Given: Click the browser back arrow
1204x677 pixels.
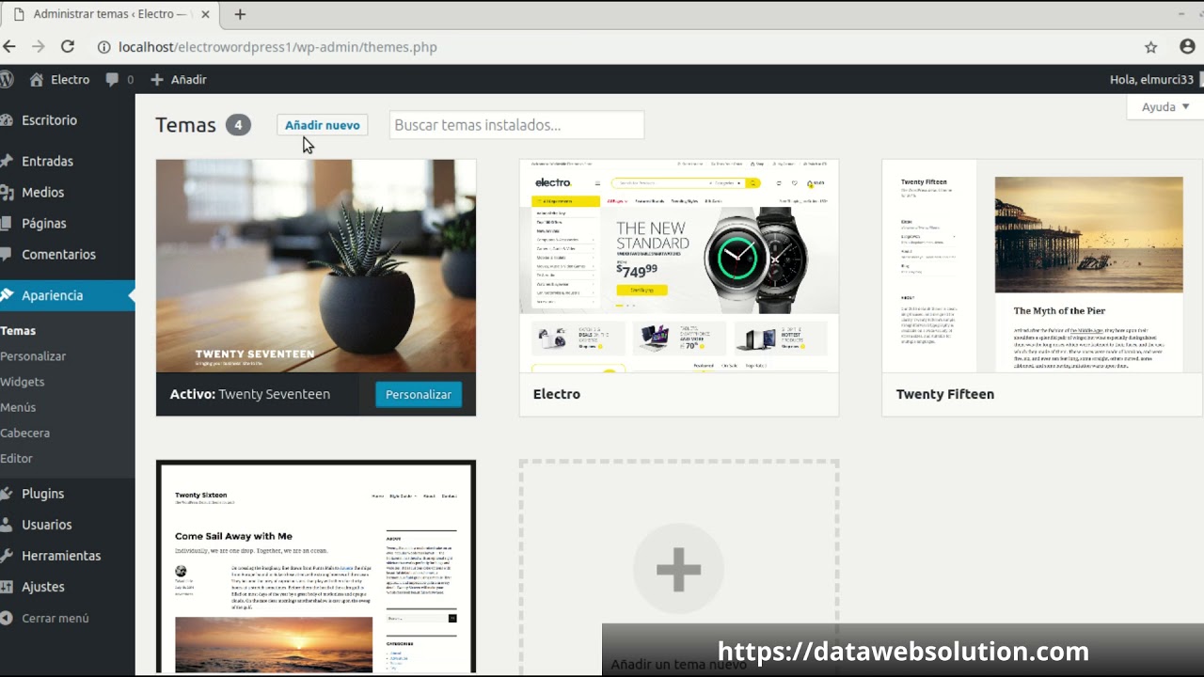Looking at the screenshot, I should (x=9, y=46).
